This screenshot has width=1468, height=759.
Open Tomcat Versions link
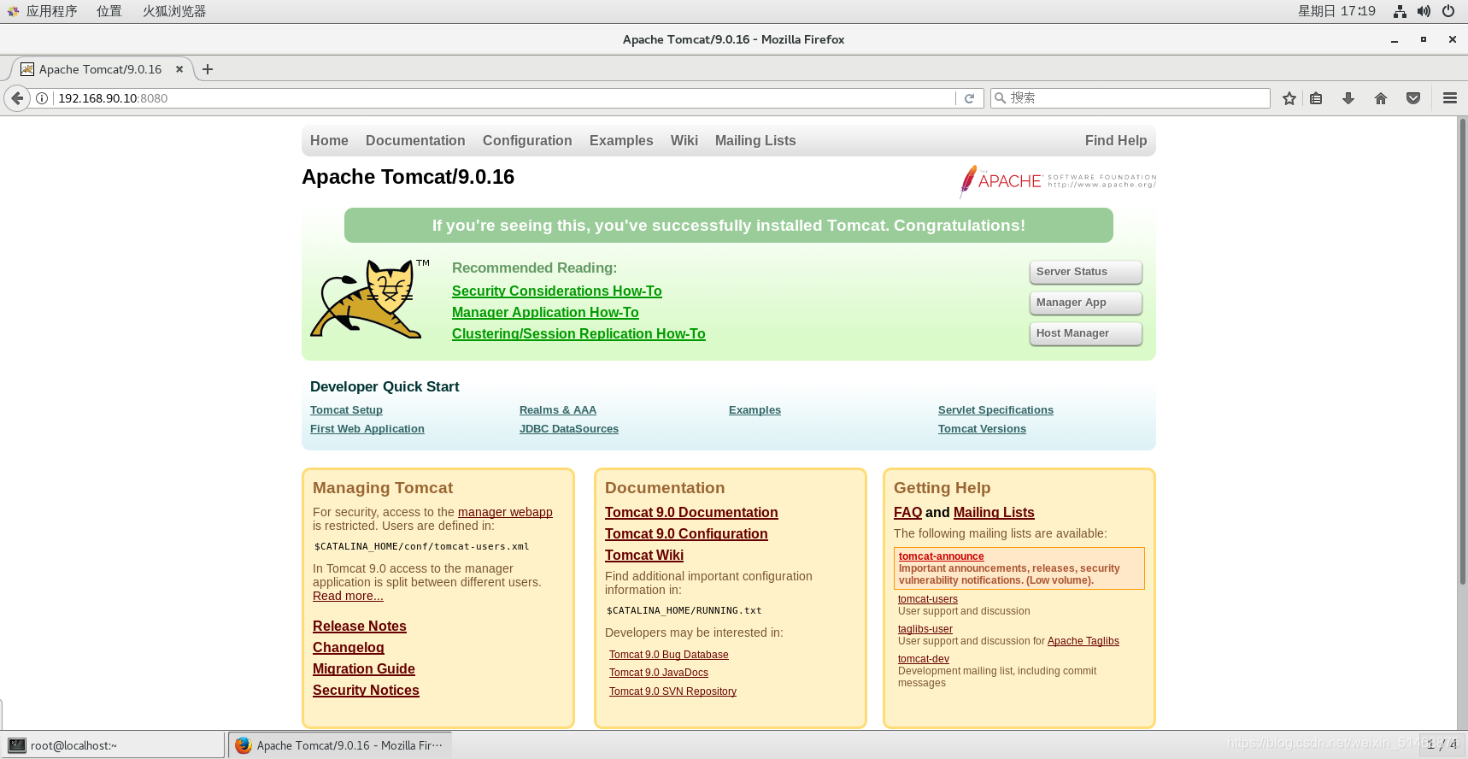click(x=982, y=429)
